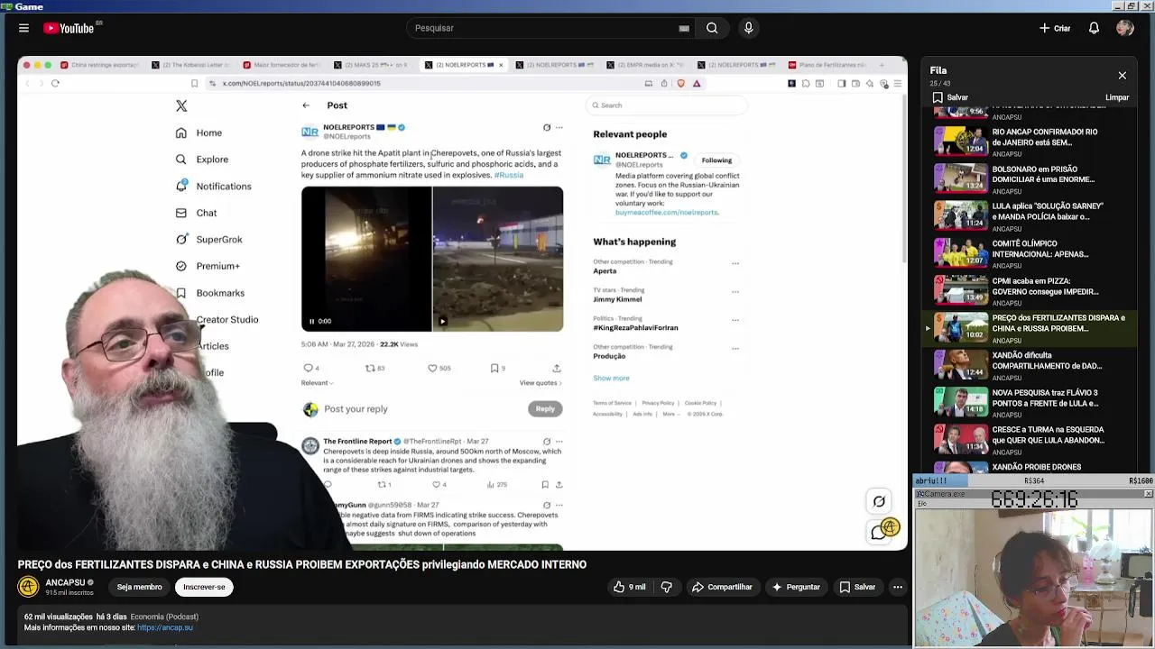Open NOVA PESQUISA traz FLÁVIO thumbnail
The image size is (1155, 649).
click(960, 402)
